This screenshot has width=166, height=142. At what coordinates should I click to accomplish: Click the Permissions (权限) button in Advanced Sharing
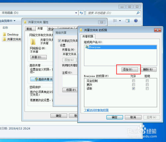click(70, 90)
